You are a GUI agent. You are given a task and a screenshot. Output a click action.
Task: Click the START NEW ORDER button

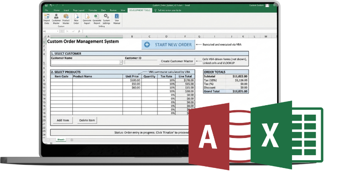[x=168, y=45]
